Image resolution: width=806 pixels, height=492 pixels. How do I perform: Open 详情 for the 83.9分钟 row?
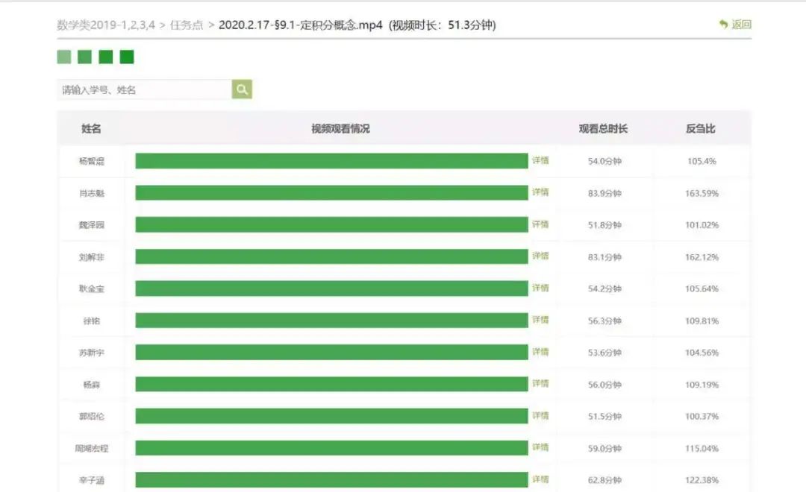click(x=540, y=192)
